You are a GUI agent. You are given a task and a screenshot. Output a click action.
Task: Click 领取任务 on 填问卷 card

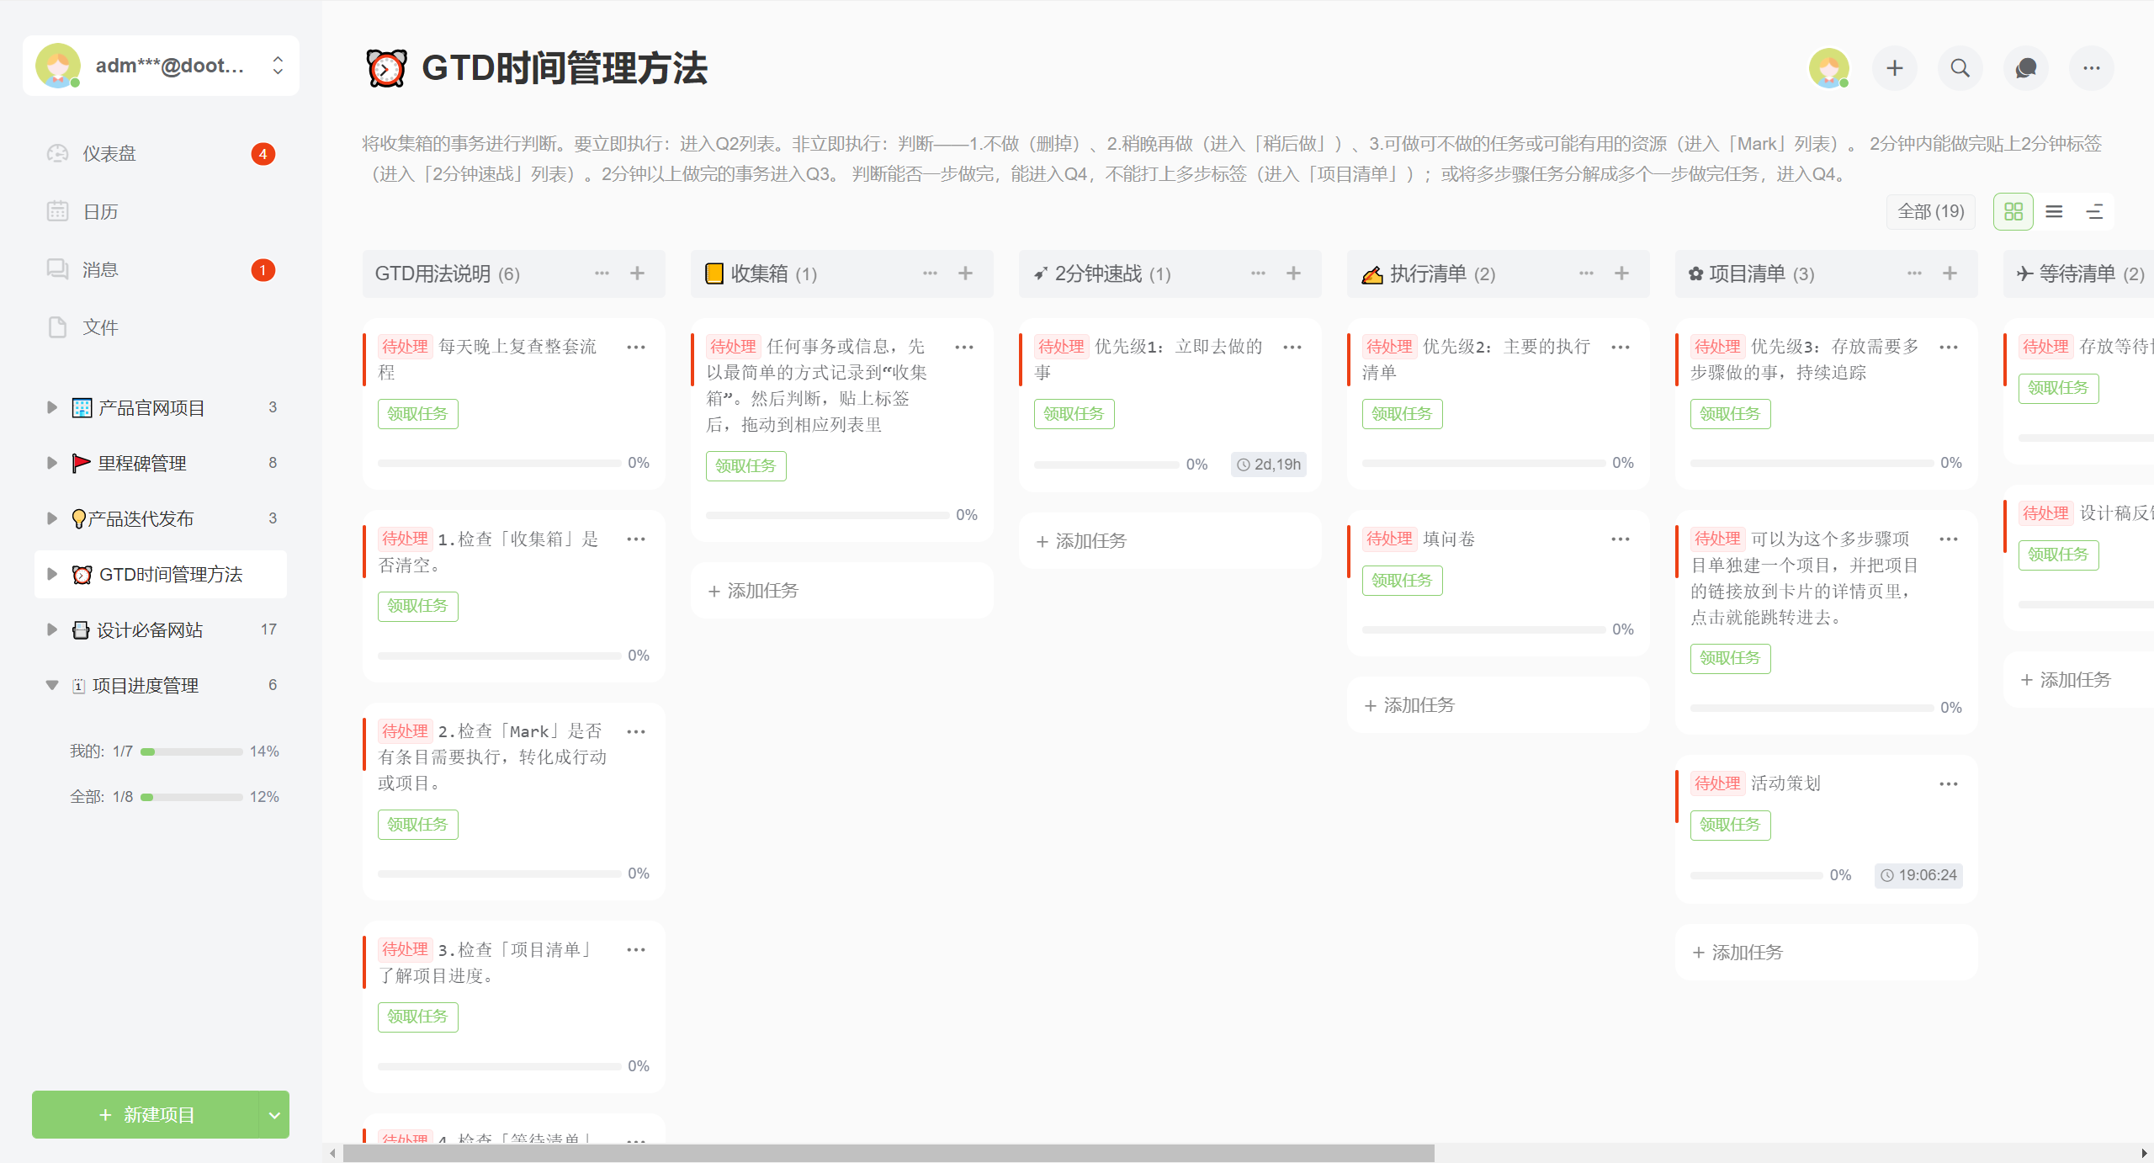point(1402,581)
